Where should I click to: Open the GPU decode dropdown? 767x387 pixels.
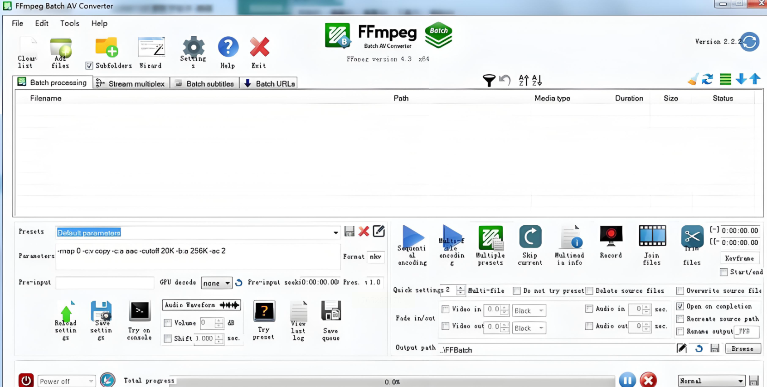coord(216,283)
